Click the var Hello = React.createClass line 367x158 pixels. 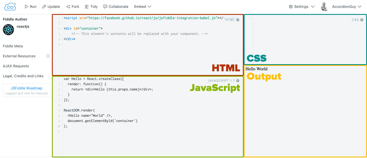coord(94,79)
